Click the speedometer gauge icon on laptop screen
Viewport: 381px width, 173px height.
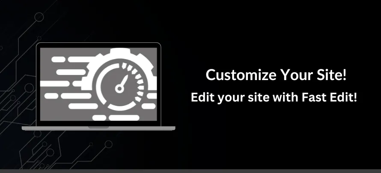point(120,86)
